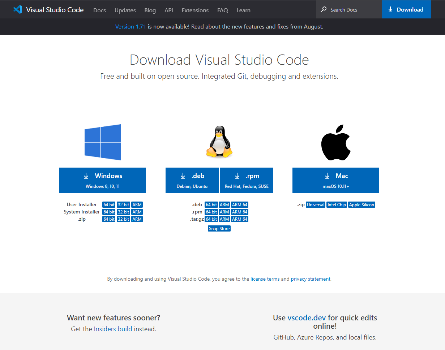Click inside the Search Docs field
Viewport: 445px width, 350px height.
point(343,9)
